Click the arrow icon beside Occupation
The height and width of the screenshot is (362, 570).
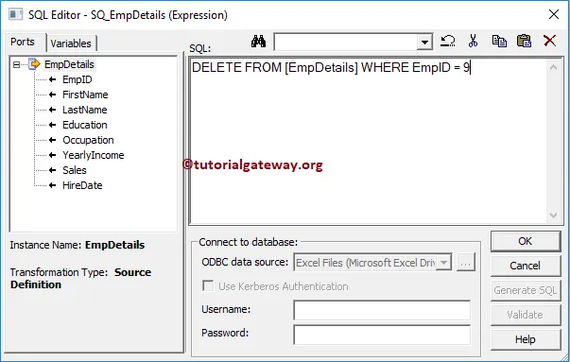click(x=52, y=140)
